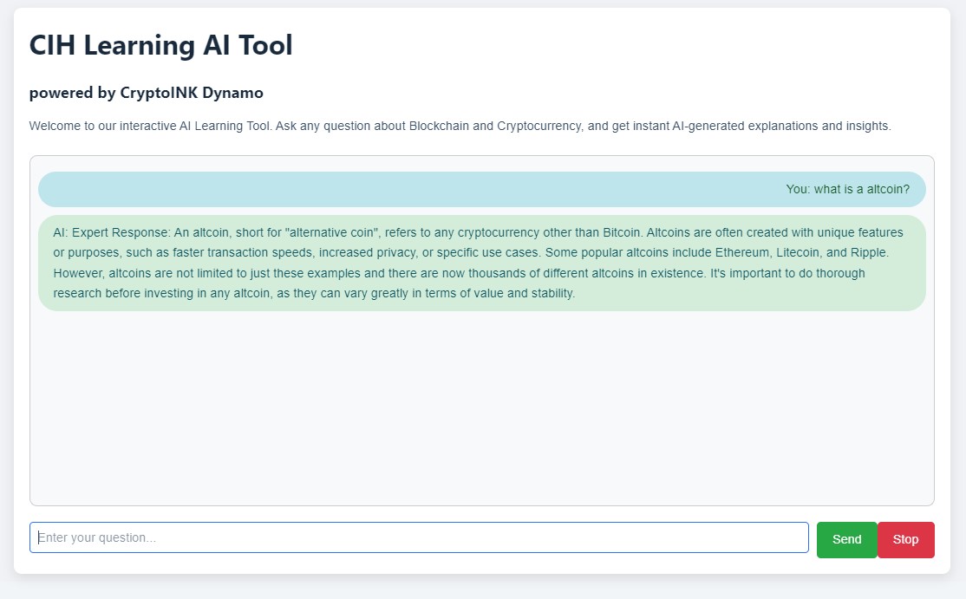
Task: Focus the 'Enter your question...' input field
Action: point(419,537)
